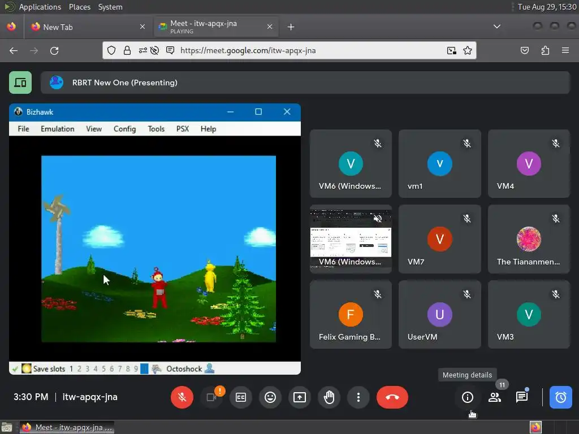
Task: Select save slot 1 in Bizhawk
Action: pyautogui.click(x=71, y=368)
